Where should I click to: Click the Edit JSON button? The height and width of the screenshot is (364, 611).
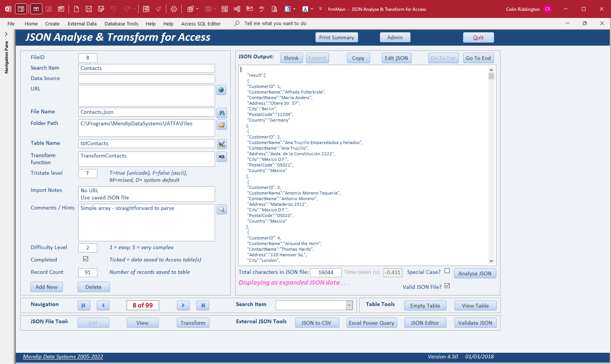click(x=396, y=58)
